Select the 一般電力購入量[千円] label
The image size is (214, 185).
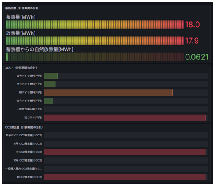29,109
